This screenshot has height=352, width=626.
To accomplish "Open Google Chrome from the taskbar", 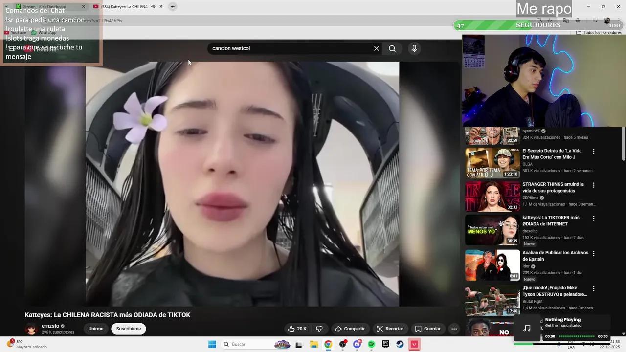I will (x=328, y=344).
